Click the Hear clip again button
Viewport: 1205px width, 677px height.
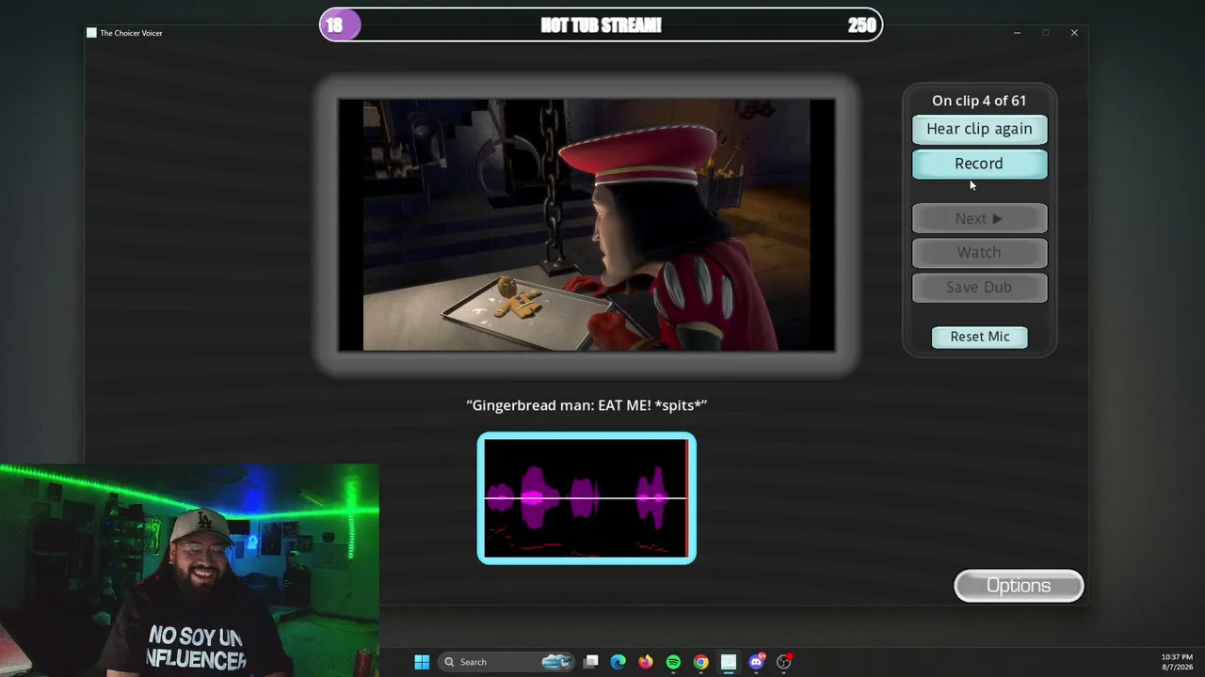tap(979, 129)
